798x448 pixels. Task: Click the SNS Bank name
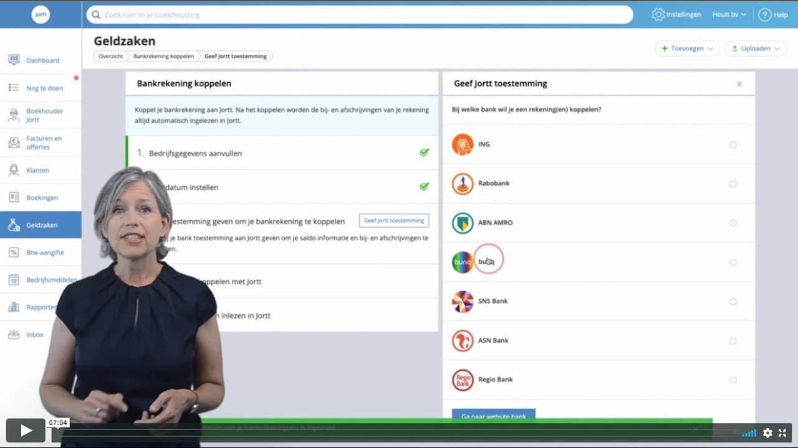pos(493,301)
